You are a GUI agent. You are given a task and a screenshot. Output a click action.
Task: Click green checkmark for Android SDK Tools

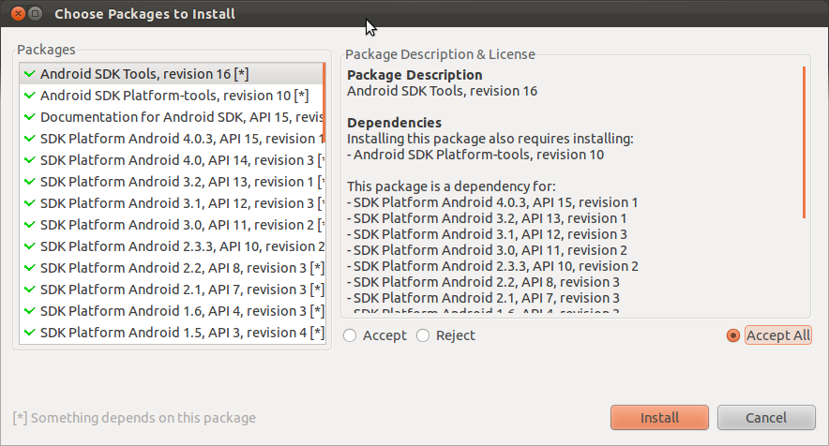(x=30, y=74)
